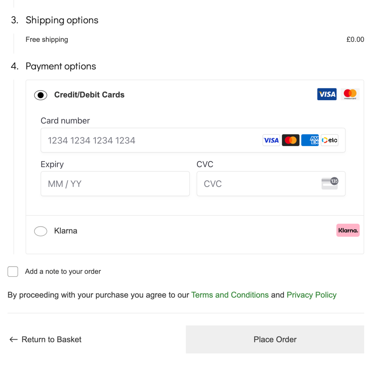Open the Terms and Conditions link

[230, 295]
